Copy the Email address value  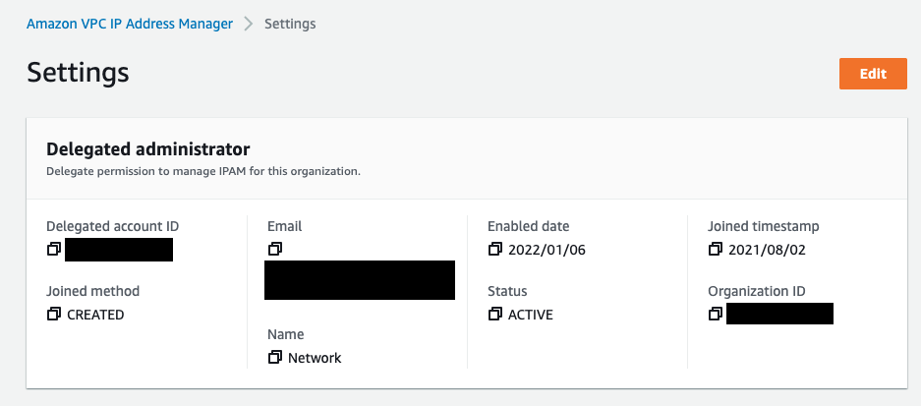point(274,249)
